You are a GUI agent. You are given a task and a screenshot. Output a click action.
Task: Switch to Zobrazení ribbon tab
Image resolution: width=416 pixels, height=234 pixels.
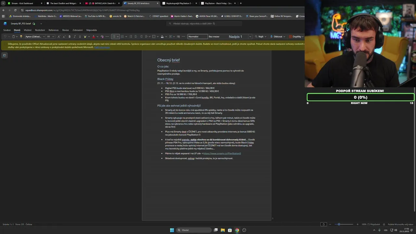(x=77, y=30)
